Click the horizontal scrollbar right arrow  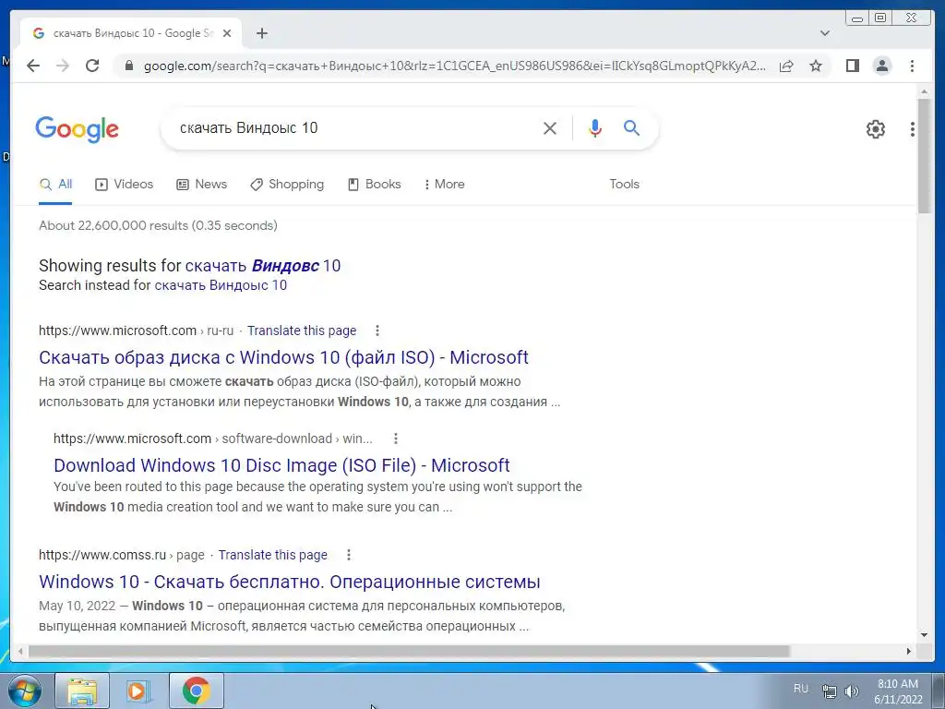(x=909, y=651)
